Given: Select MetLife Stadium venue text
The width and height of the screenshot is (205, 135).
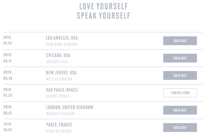Looking at the screenshot, I should [x=59, y=79].
